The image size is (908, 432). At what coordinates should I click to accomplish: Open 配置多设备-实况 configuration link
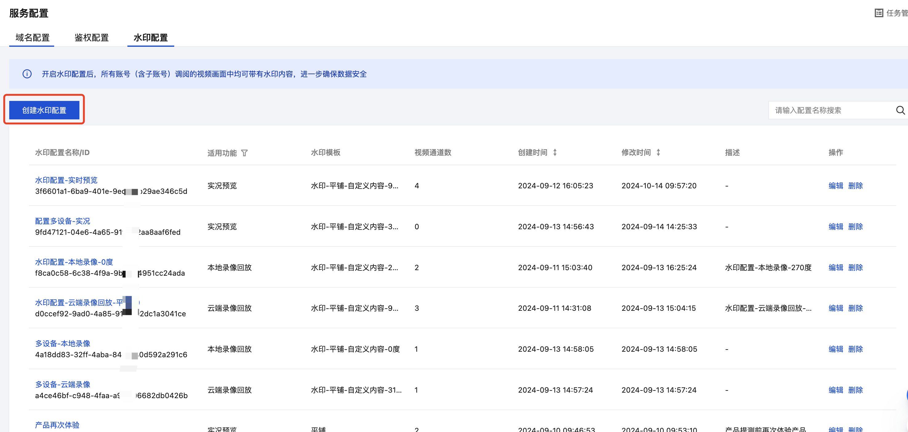pos(62,221)
